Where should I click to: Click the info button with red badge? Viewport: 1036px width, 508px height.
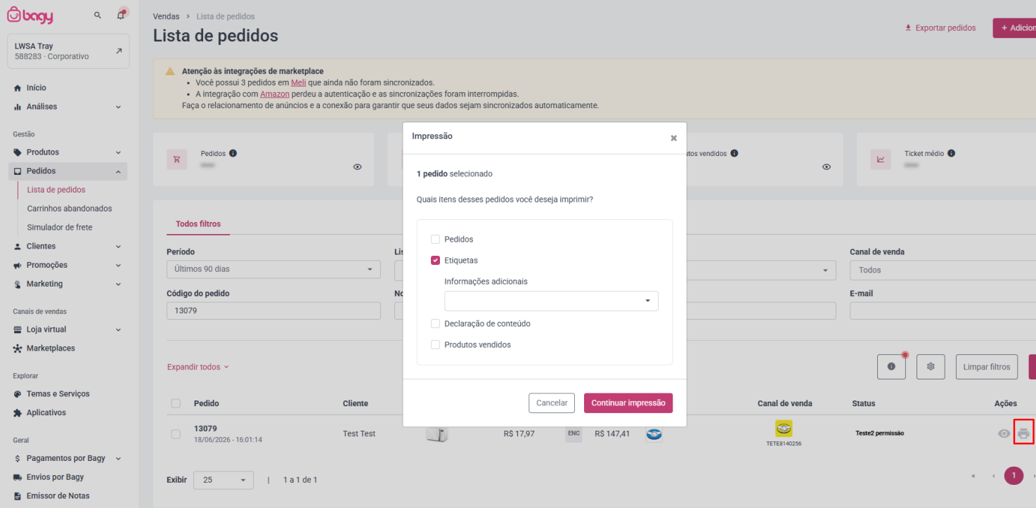891,367
